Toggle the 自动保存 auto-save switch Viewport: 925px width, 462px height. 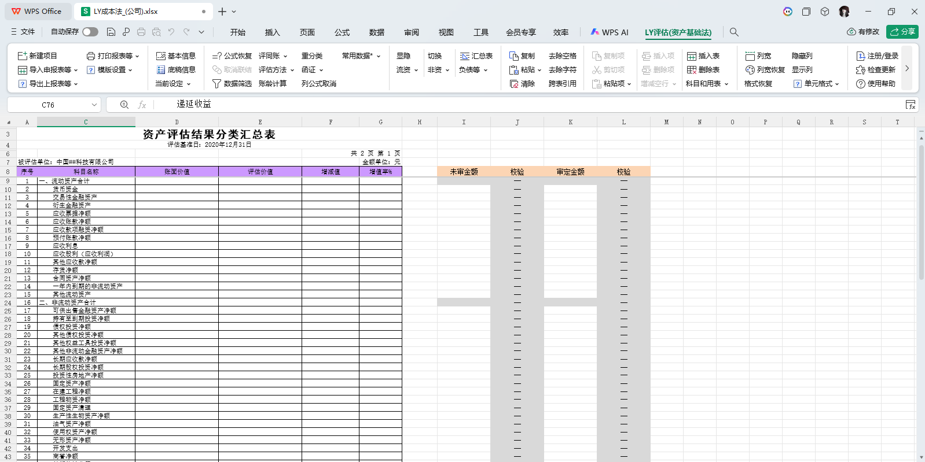[x=90, y=32]
